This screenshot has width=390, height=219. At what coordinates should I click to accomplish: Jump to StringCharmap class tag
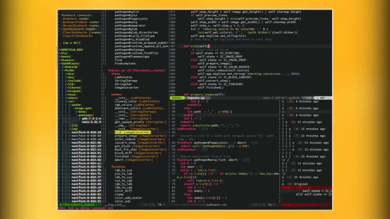126,81
